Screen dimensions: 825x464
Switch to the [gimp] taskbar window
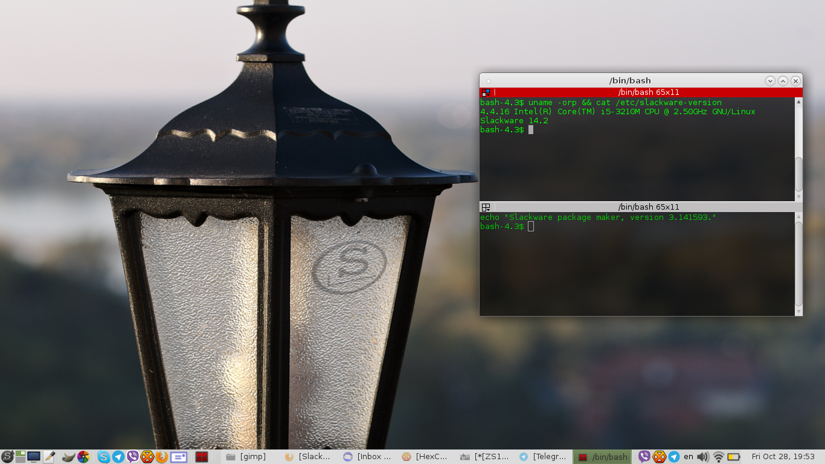246,457
